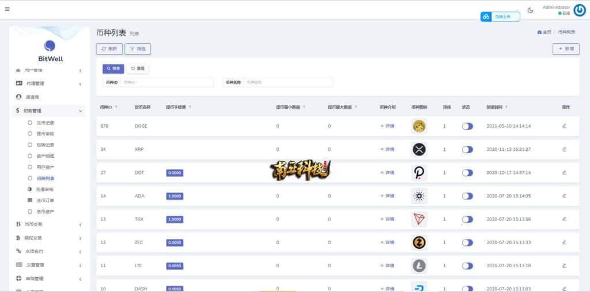Screen dimensions: 590x292
Task: Toggle the status switch for LTC
Action: (467, 266)
